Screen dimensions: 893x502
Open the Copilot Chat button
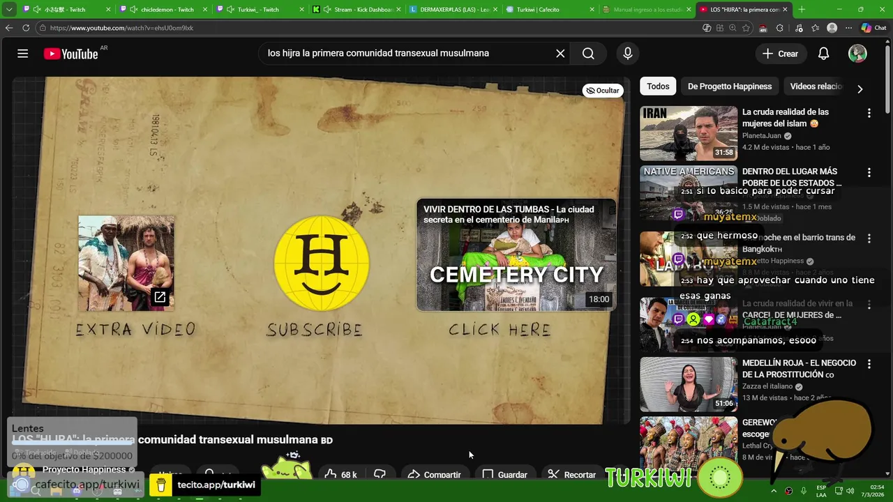[873, 28]
